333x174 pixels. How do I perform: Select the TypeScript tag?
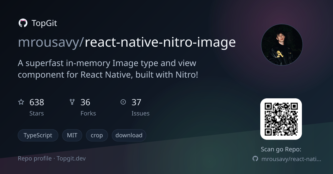(38, 135)
